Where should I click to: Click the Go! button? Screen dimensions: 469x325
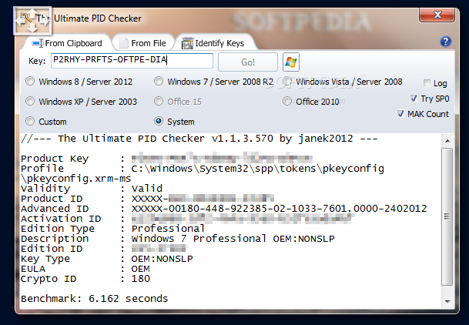click(x=248, y=62)
